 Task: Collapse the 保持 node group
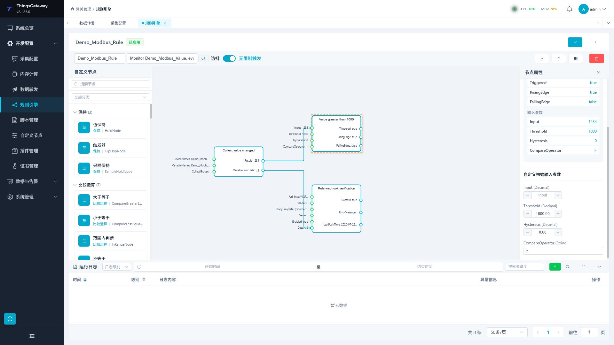[75, 112]
